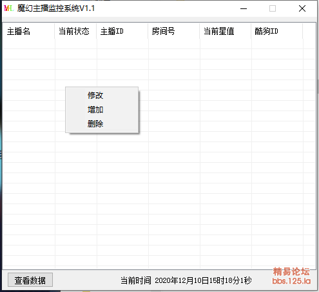The image size is (319, 292).
Task: Open the 查看数据 button
Action: (x=30, y=280)
